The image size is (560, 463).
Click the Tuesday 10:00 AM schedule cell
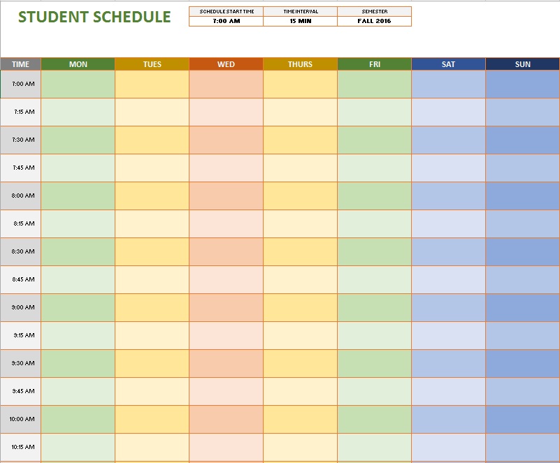[152, 419]
